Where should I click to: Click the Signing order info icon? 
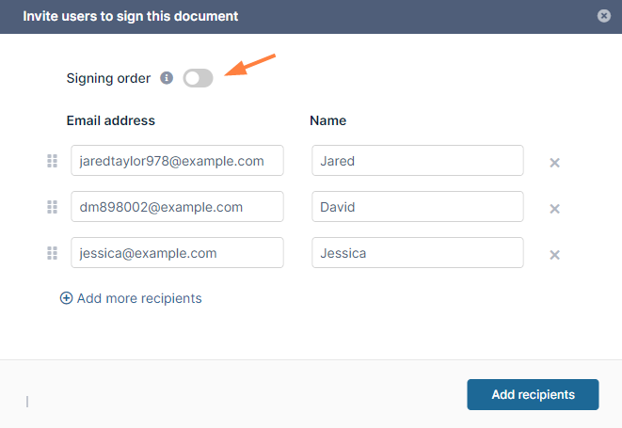(x=167, y=78)
